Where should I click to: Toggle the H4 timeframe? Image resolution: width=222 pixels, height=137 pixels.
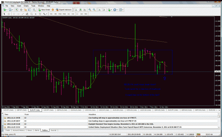point(73,14)
